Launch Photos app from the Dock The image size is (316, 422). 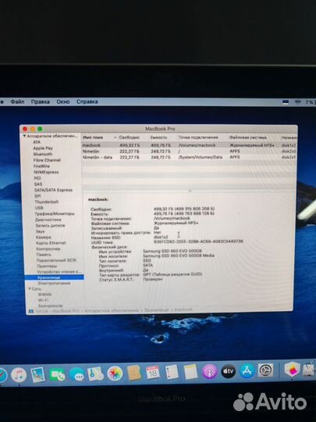point(115,374)
